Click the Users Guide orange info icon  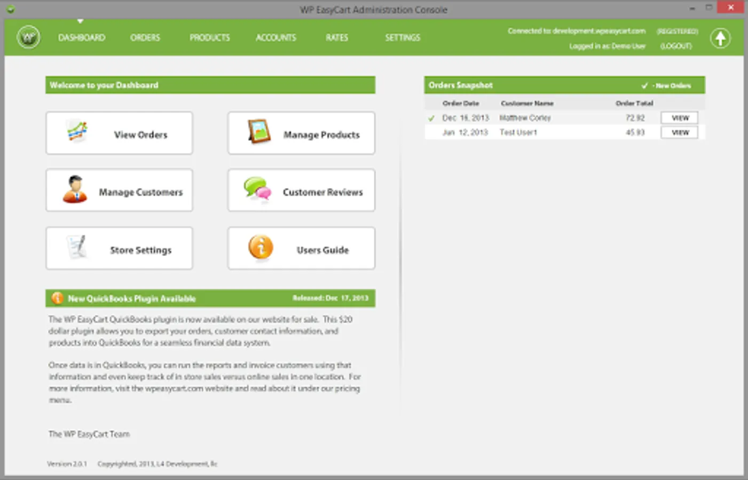point(261,247)
